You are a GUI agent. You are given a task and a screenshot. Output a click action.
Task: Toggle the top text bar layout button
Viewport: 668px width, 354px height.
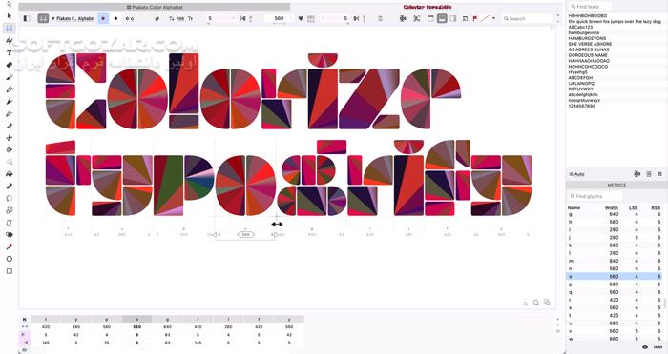click(430, 19)
